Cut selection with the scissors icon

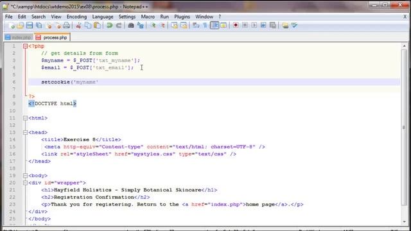[x=78, y=26]
